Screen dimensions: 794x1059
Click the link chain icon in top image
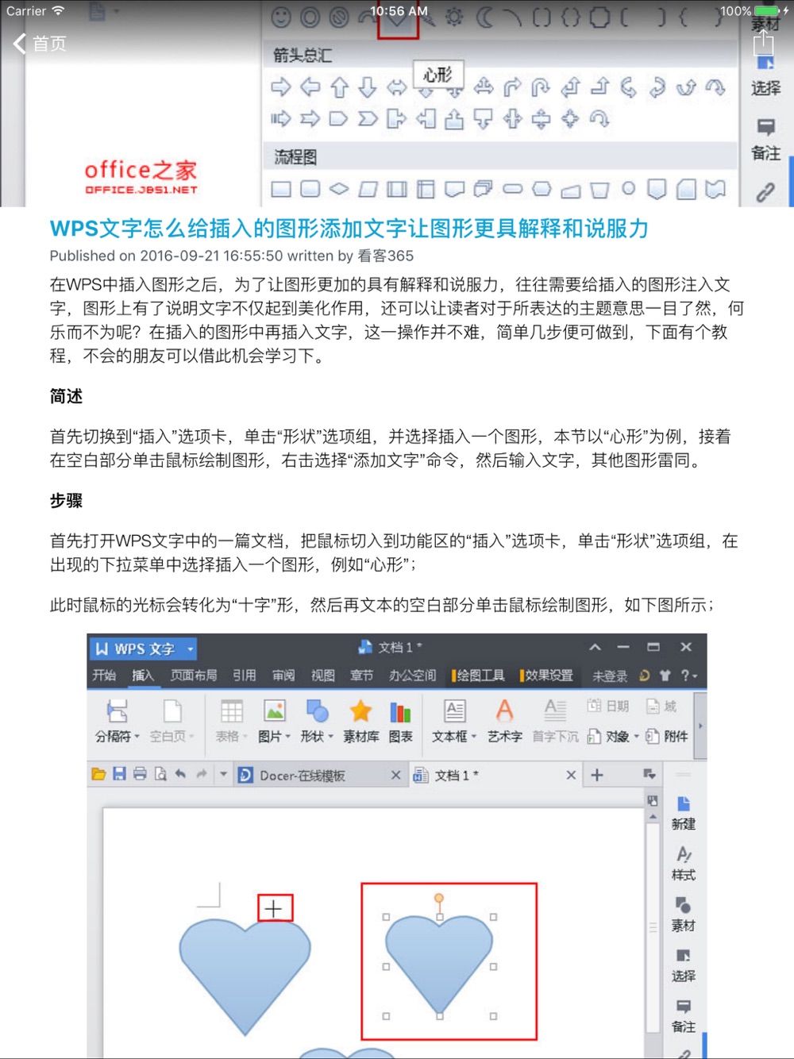(765, 192)
